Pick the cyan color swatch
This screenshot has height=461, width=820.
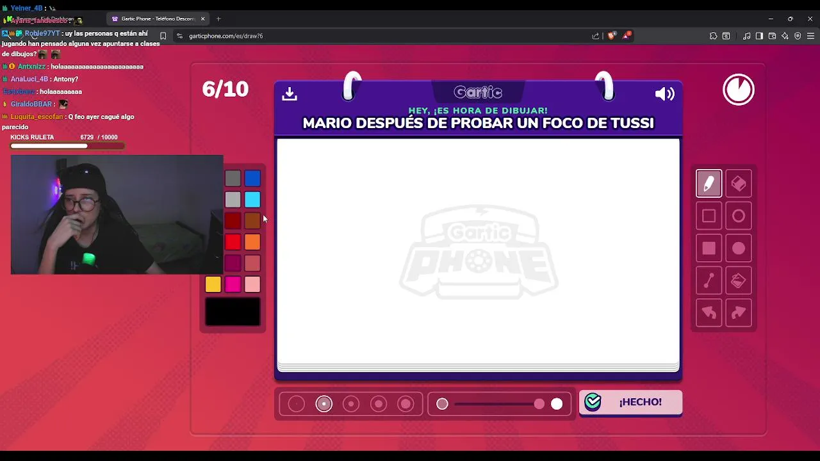coord(252,200)
